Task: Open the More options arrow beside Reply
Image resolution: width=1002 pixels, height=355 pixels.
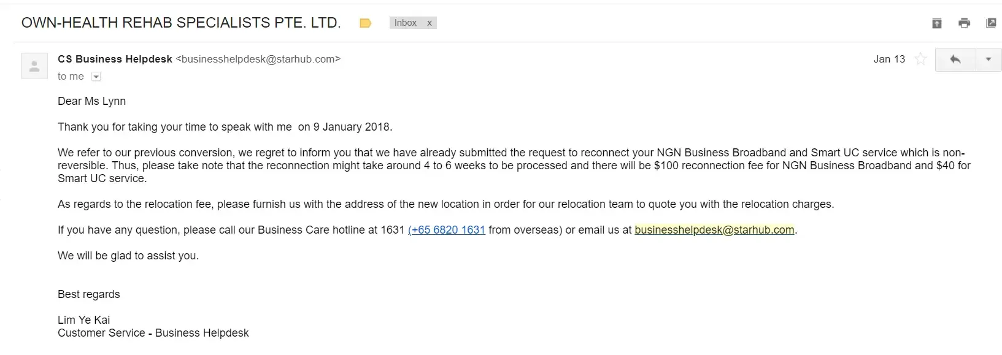Action: [989, 59]
